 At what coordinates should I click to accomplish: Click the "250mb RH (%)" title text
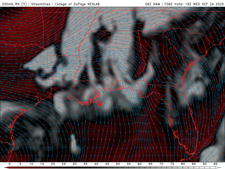(x=14, y=4)
